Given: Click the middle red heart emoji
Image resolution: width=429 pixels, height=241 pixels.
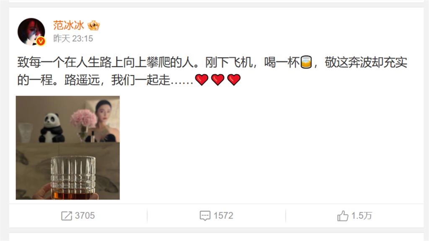Looking at the screenshot, I should pos(218,80).
